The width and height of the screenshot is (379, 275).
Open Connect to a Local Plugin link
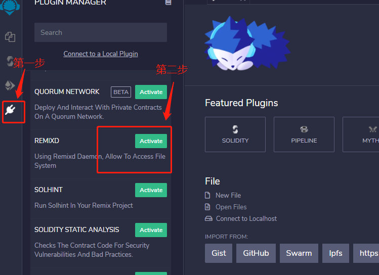click(101, 54)
